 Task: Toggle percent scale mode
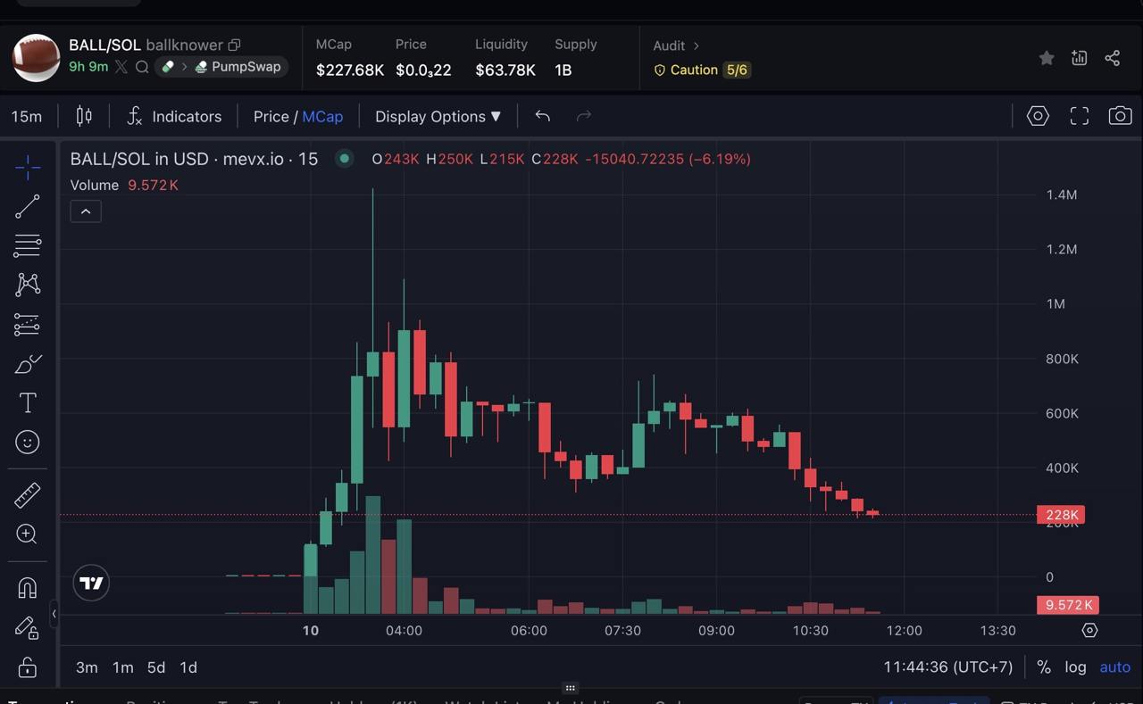coord(1044,667)
